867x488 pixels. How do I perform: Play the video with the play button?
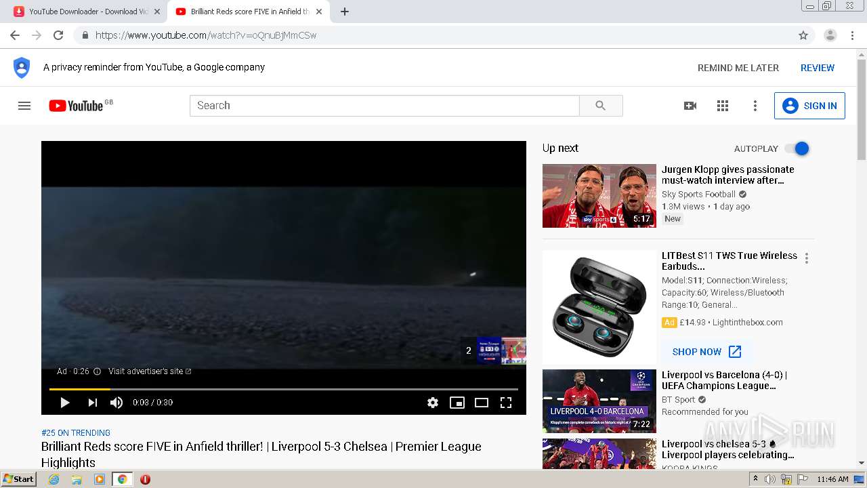coord(65,403)
